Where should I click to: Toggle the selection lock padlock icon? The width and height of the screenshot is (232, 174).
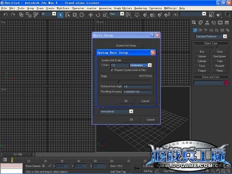click(43, 166)
